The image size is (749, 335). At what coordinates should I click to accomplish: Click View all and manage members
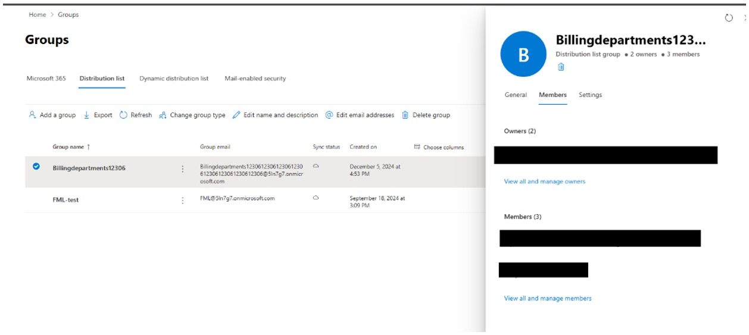click(x=547, y=299)
